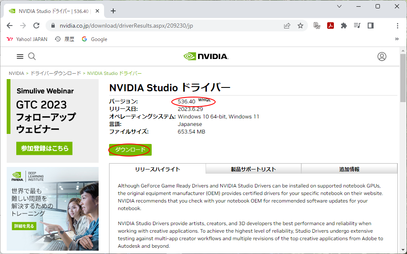Click the NVIDIA breadcrumb link

click(x=16, y=73)
